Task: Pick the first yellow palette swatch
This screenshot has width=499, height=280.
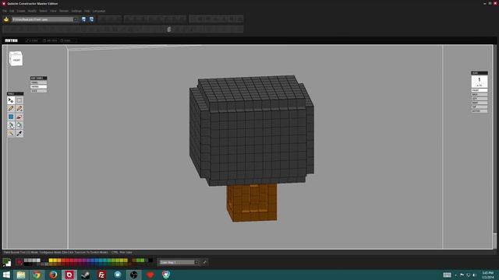Action: (51, 261)
